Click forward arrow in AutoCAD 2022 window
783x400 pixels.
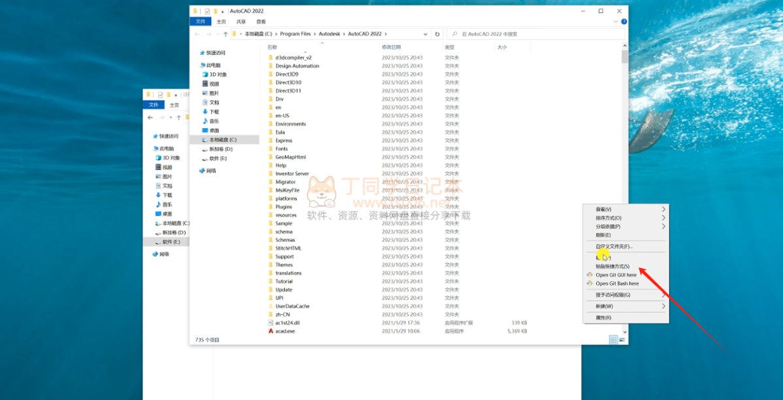[x=208, y=34]
